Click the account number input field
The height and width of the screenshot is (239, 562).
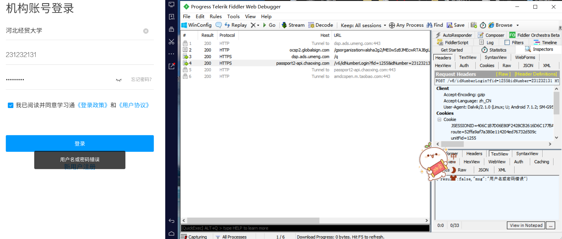pyautogui.click(x=80, y=55)
